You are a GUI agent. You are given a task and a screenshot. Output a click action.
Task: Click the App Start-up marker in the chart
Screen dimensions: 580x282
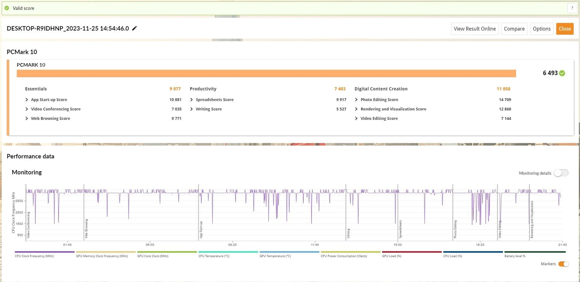(201, 230)
